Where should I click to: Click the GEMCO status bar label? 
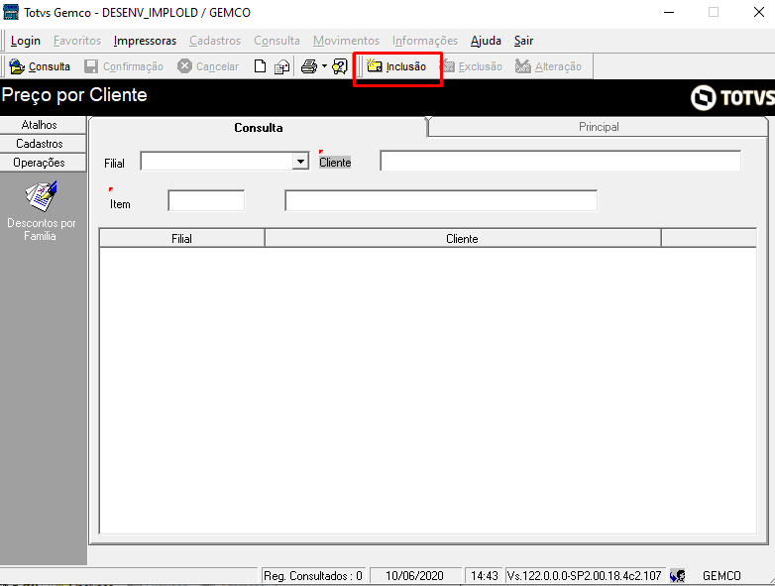click(721, 576)
